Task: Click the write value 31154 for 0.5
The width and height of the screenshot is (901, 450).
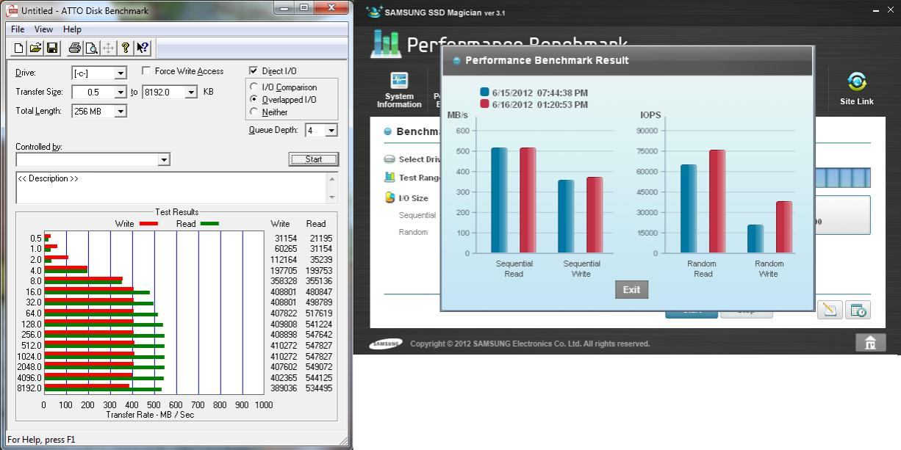Action: point(286,238)
